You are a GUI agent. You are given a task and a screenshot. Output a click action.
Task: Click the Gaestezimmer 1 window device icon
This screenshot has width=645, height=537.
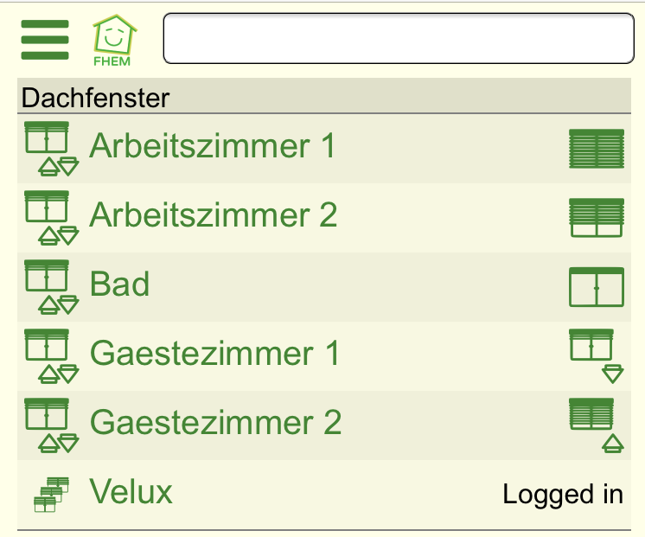(x=51, y=356)
